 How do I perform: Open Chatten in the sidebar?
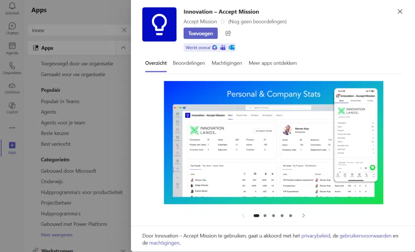click(12, 26)
